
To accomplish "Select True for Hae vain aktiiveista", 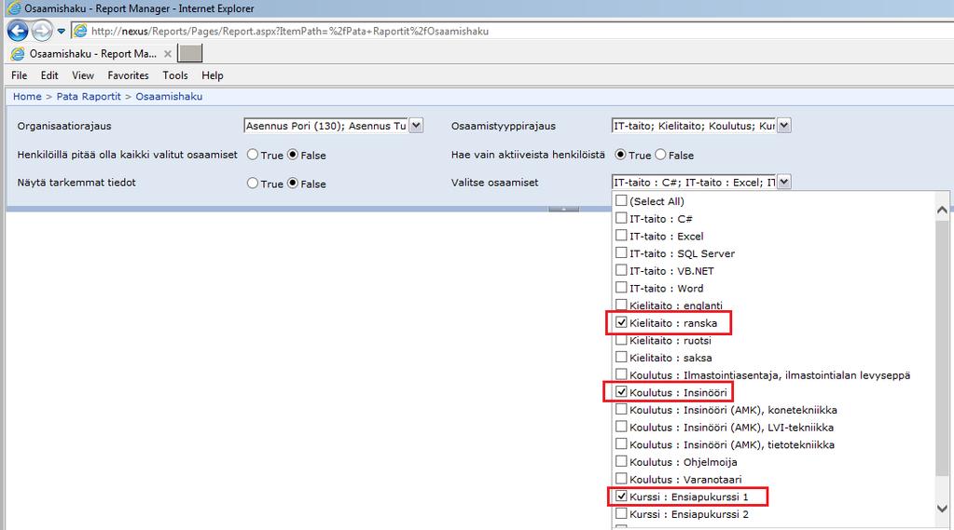I will (x=620, y=155).
